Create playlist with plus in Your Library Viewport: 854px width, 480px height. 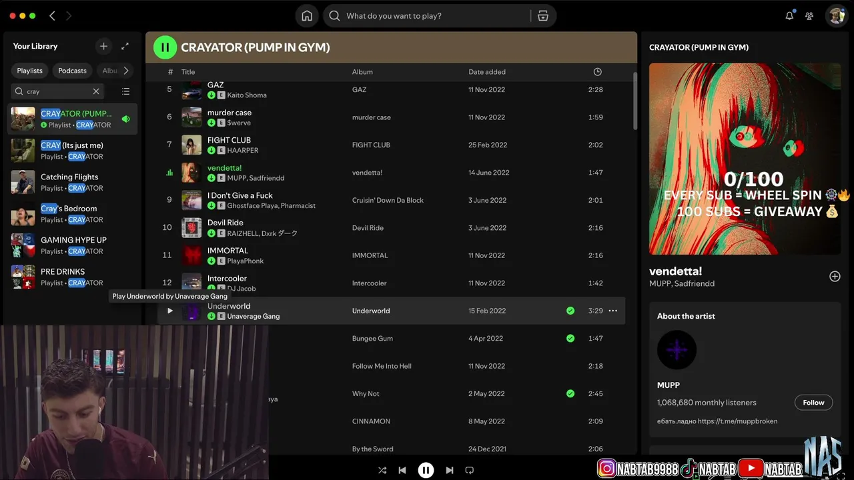[103, 46]
